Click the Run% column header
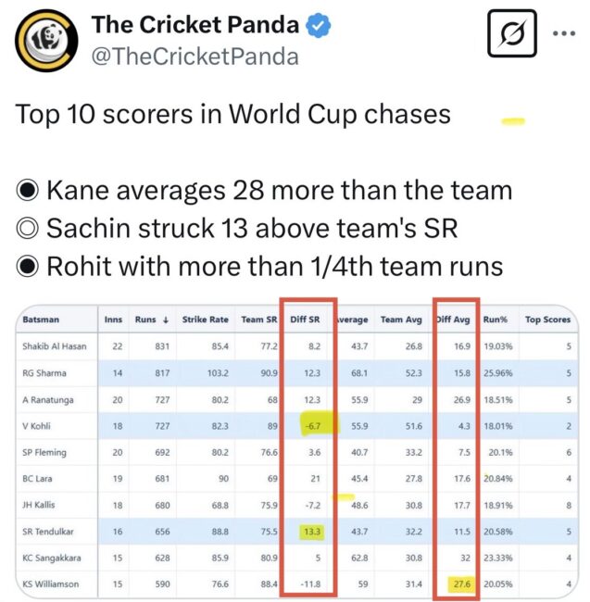The image size is (590, 602). pos(495,320)
